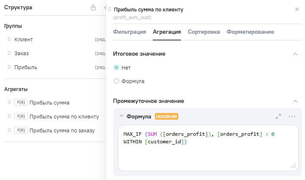Image resolution: width=305 pixels, height=180 pixels.
Task: Collapse the Итоговое значение section
Action: (295, 54)
